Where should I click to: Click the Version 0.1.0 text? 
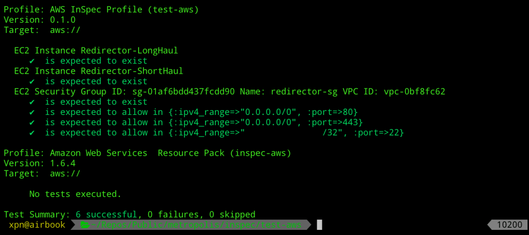point(39,20)
